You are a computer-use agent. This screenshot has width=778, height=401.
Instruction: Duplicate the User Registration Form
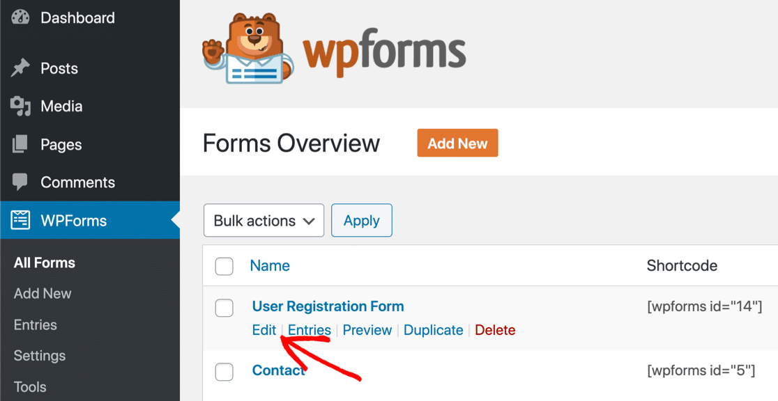coord(433,330)
